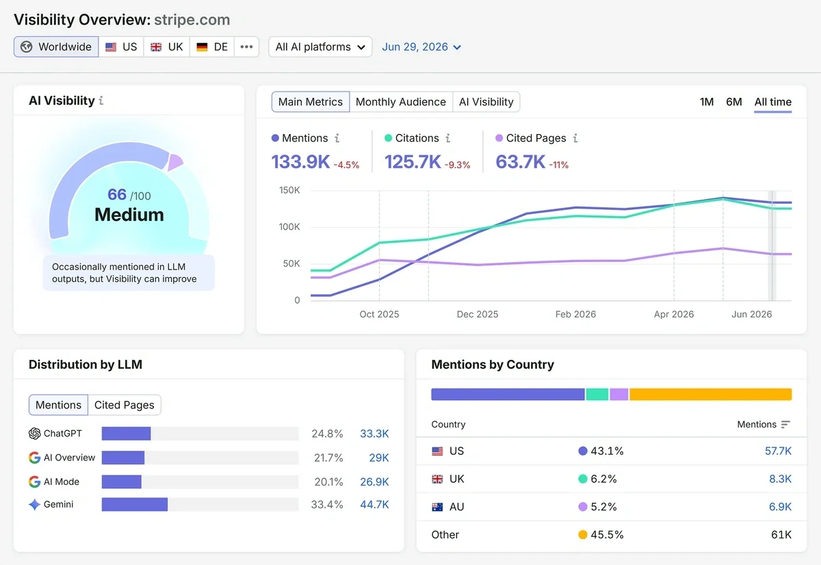Click the AI Overview distribution bar
The height and width of the screenshot is (565, 821).
[123, 458]
